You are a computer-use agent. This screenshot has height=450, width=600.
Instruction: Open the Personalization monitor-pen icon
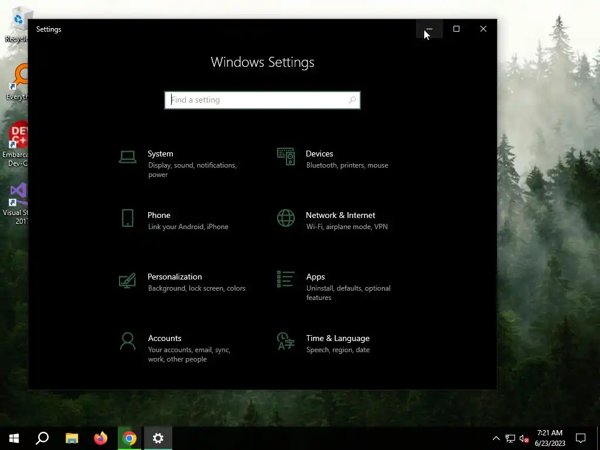(x=127, y=280)
